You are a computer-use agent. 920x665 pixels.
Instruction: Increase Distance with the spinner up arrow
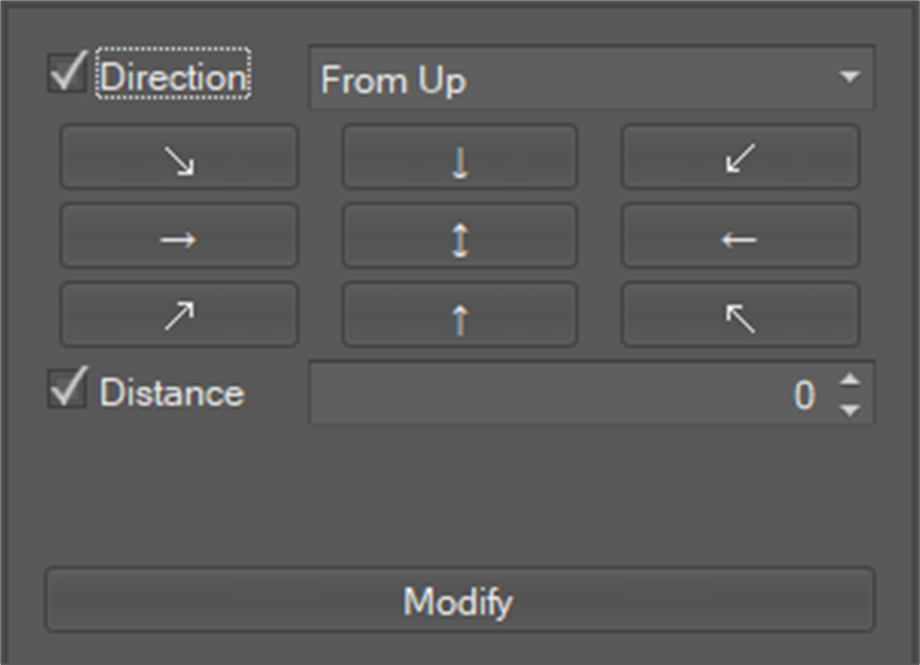(x=851, y=380)
